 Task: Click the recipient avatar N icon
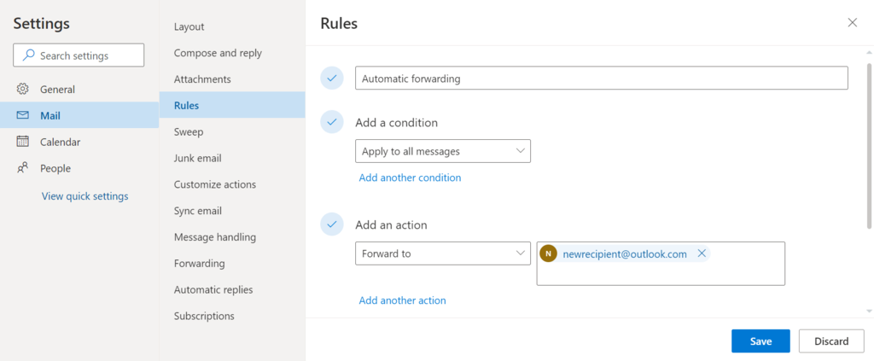[x=548, y=253]
